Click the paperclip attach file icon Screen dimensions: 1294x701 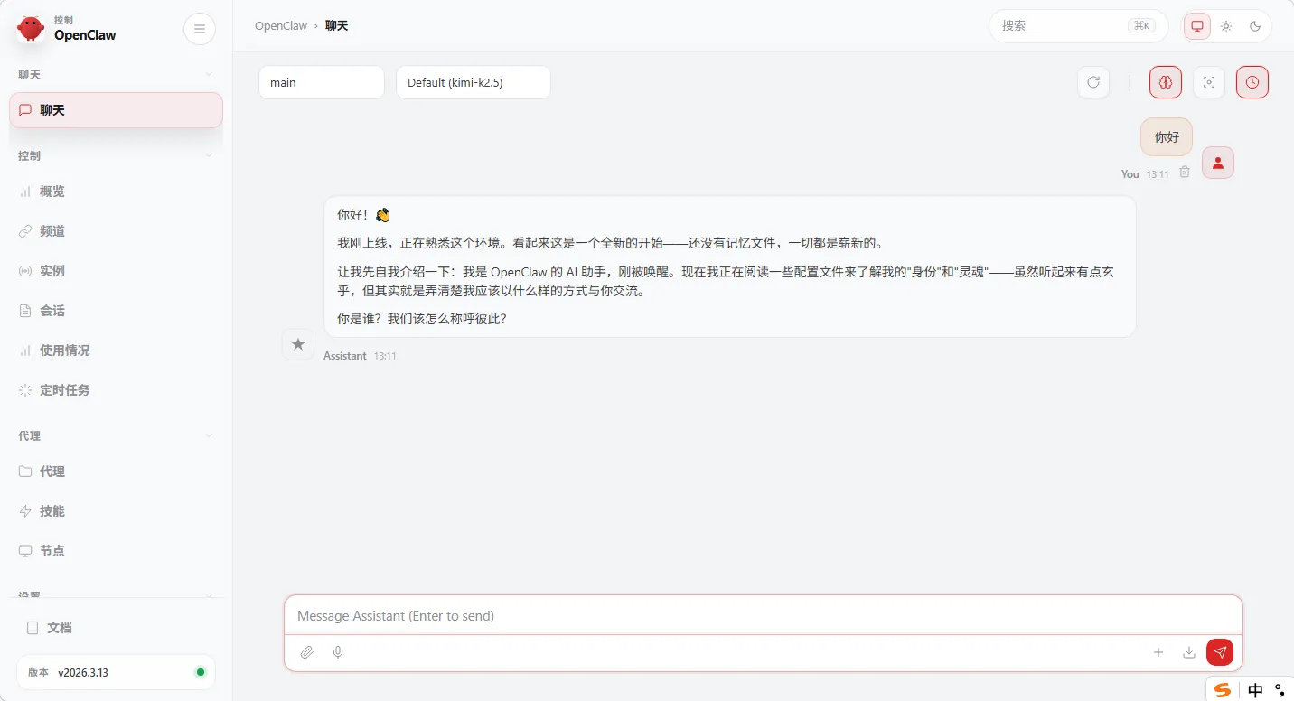[x=307, y=652]
